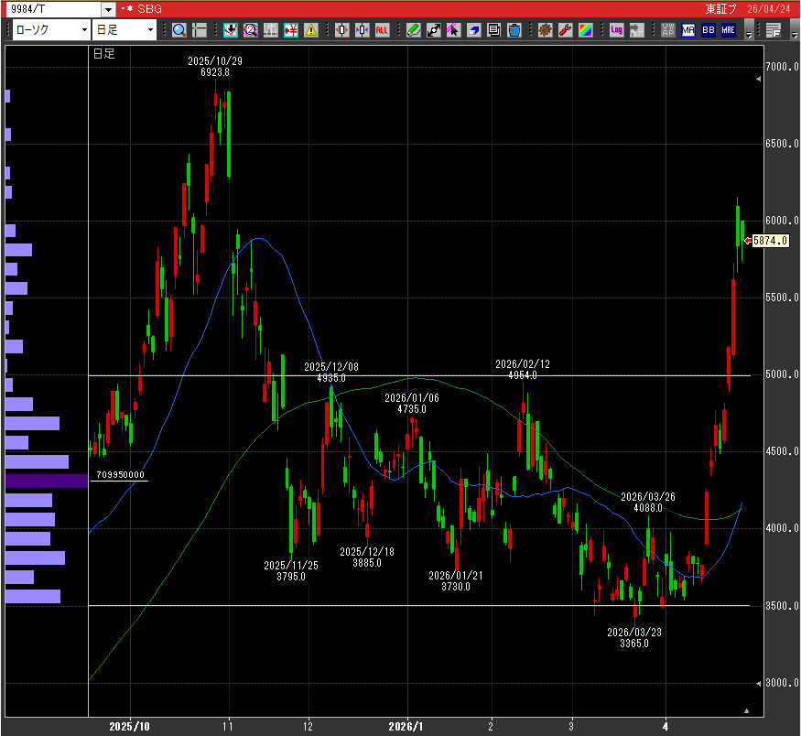Viewport: 801px width, 736px height.
Task: Click the expand candlestick width icon
Action: 342,30
